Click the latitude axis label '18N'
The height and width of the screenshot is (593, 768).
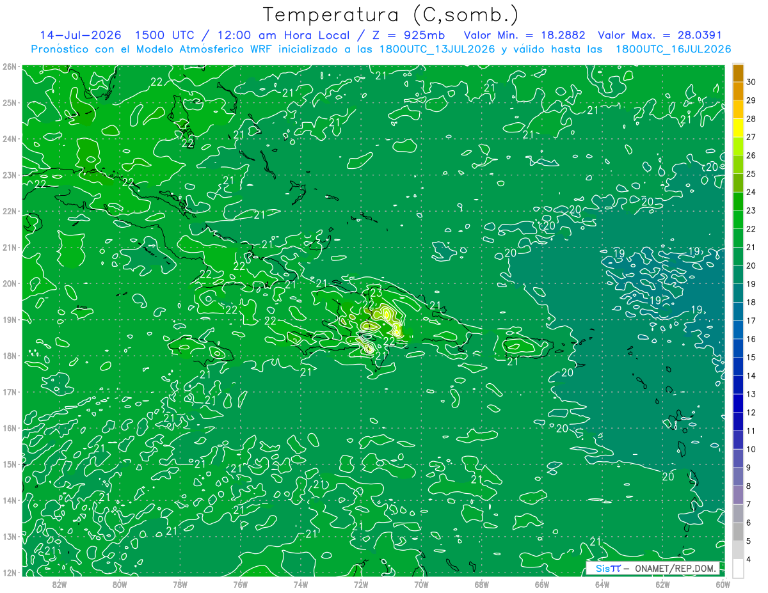tap(9, 356)
